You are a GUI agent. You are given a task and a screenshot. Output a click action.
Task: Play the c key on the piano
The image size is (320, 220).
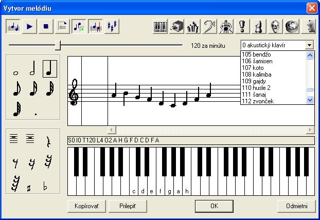tap(134, 186)
